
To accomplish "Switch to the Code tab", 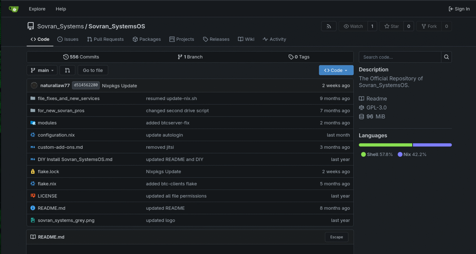I will click(x=40, y=39).
